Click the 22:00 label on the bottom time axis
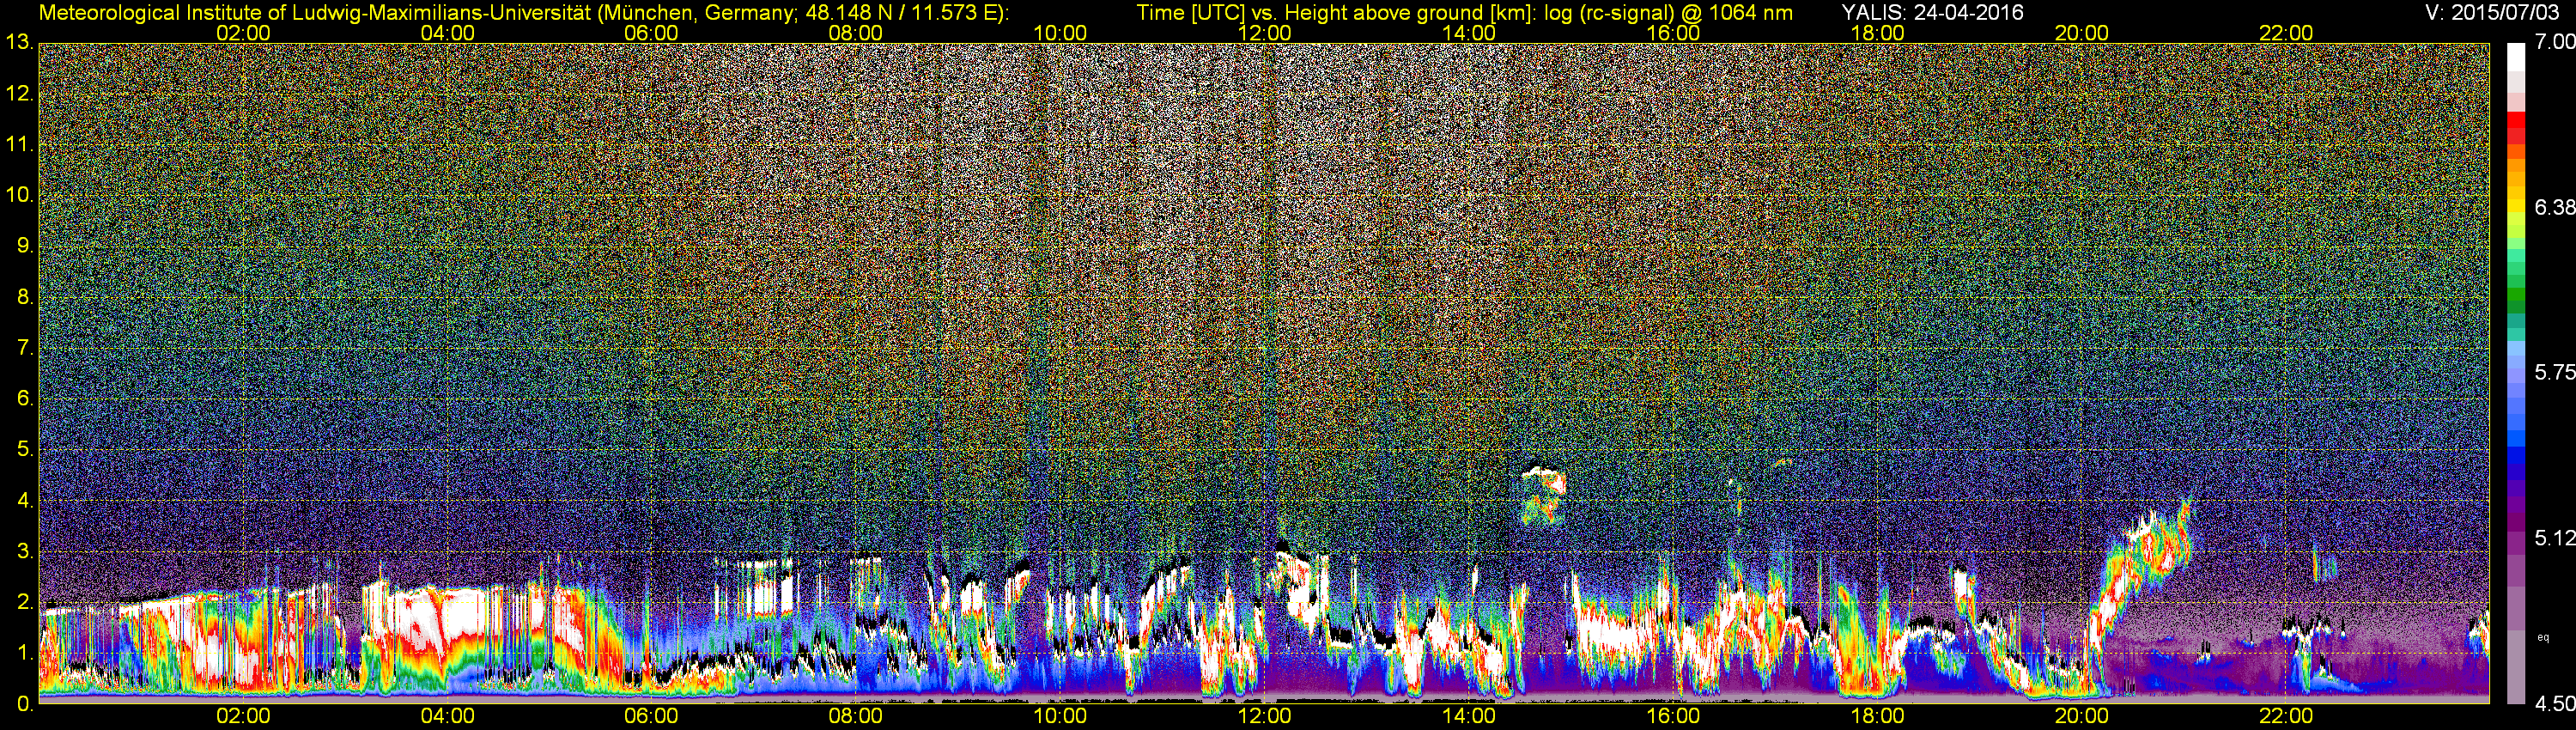 click(2286, 717)
